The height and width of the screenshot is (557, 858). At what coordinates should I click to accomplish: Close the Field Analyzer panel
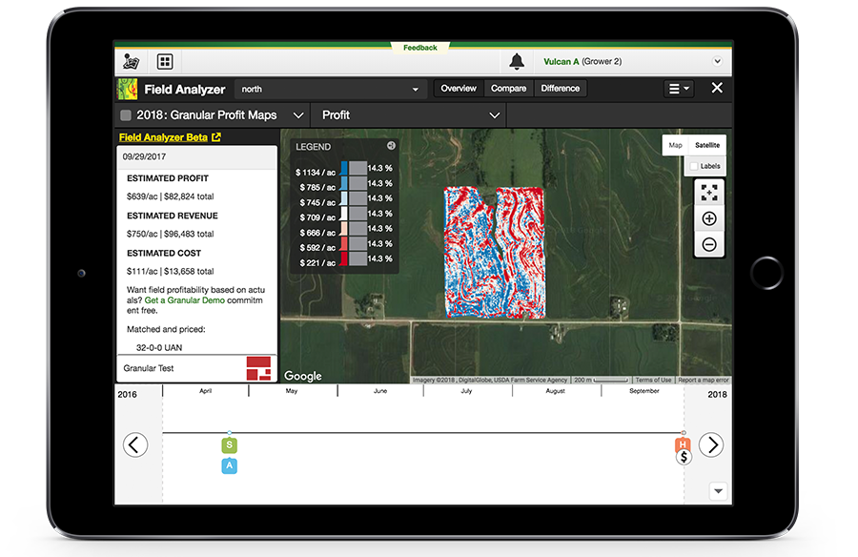pyautogui.click(x=717, y=88)
